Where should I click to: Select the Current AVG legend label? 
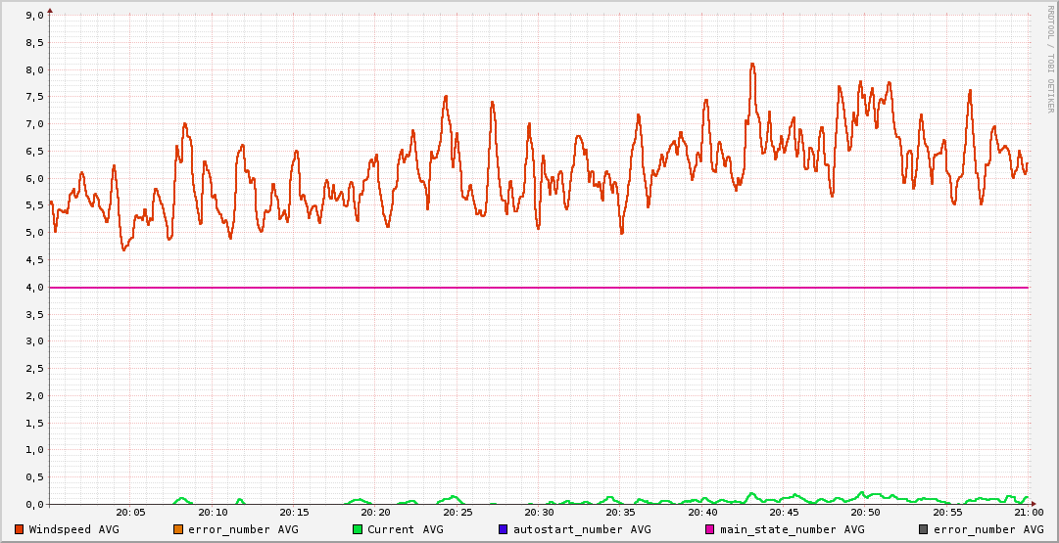pos(405,529)
